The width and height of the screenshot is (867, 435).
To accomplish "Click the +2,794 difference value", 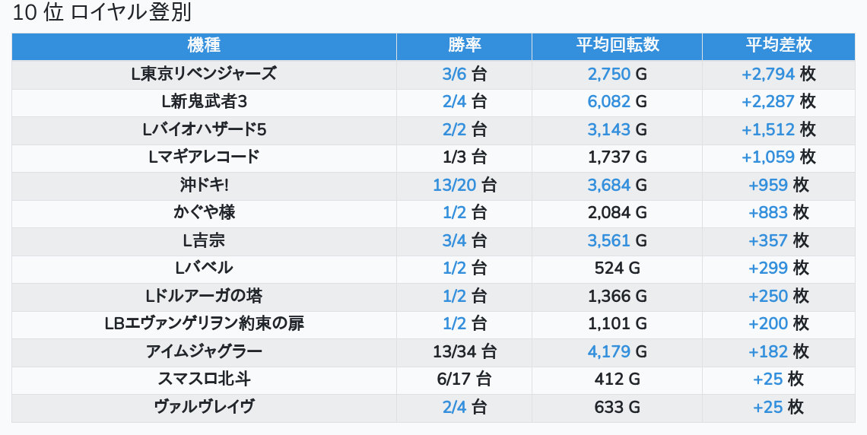I will tap(767, 74).
